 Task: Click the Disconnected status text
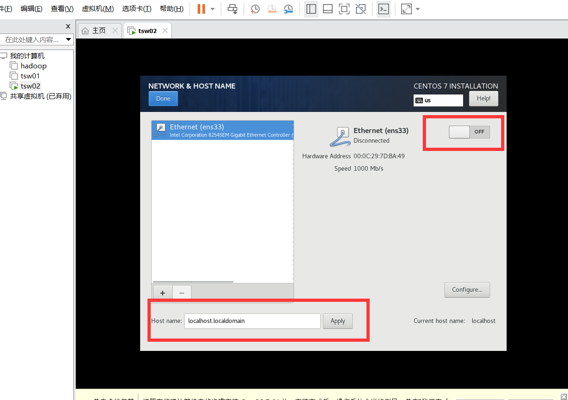coord(371,141)
